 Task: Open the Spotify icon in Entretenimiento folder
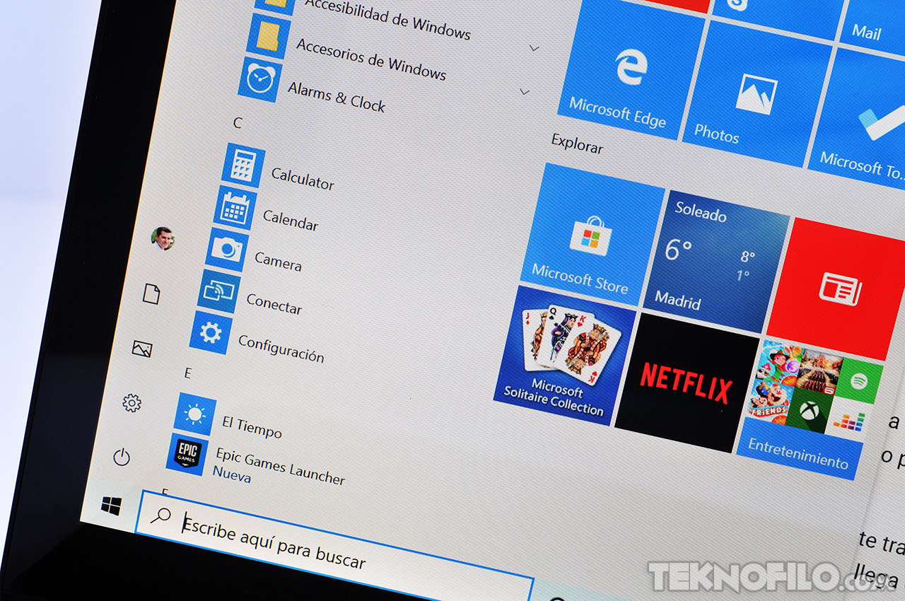click(x=860, y=382)
